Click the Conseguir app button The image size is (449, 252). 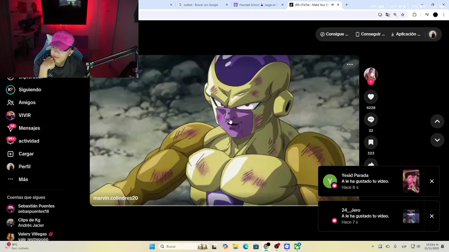click(370, 34)
